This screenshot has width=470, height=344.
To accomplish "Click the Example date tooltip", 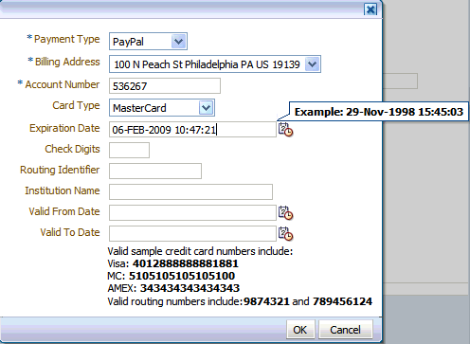I will tap(378, 112).
